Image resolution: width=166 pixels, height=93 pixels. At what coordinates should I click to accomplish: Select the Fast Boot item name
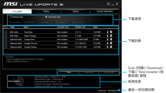click(28, 32)
